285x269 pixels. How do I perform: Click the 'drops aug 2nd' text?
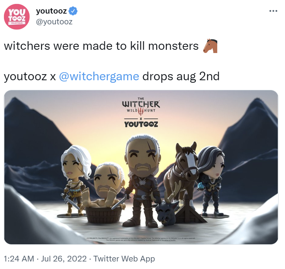click(181, 76)
